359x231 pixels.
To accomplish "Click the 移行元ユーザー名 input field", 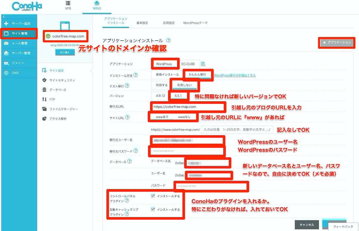I will [x=187, y=140].
